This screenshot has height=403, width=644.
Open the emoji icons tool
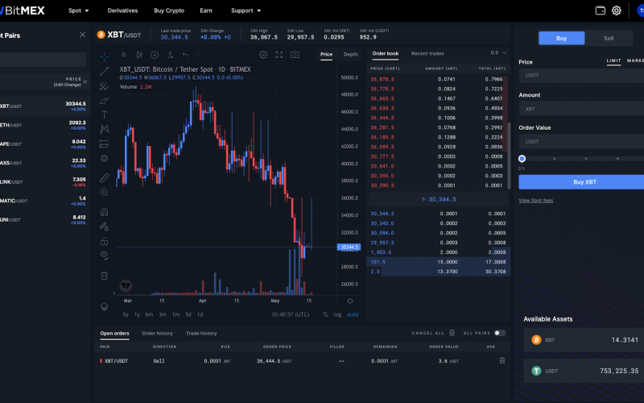pos(105,158)
